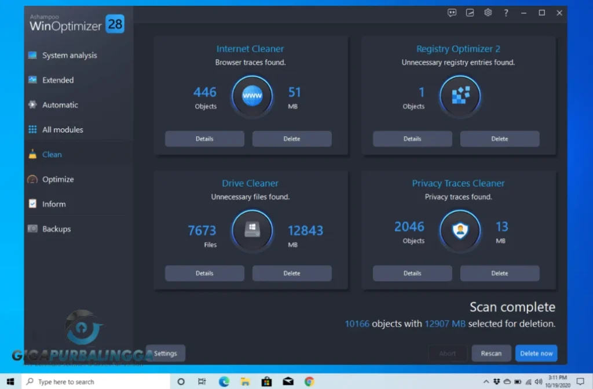This screenshot has height=389, width=593.
Task: Select the Backups sidebar icon
Action: (34, 229)
